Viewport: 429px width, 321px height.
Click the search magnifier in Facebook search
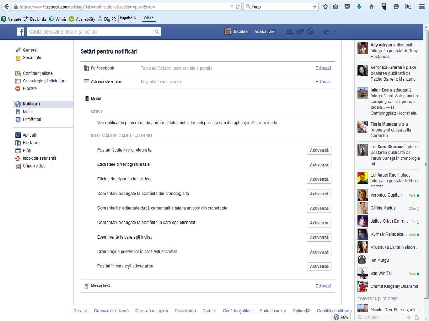click(x=157, y=32)
